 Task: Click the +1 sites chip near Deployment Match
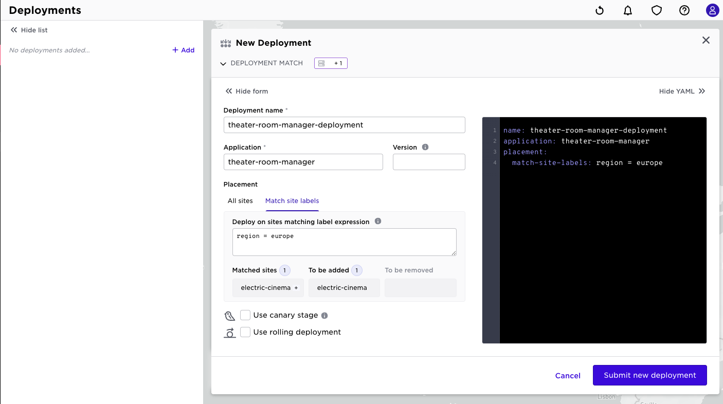(331, 63)
